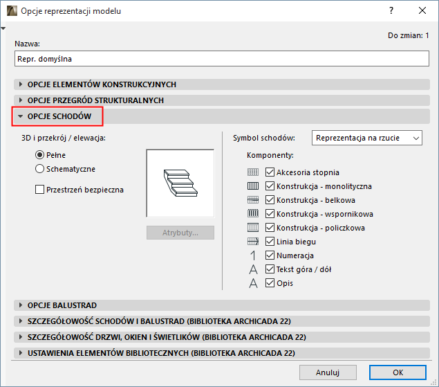Viewport: 439px width, 387px height.
Task: Click the stair 3D preview thumbnail
Action: [180, 183]
